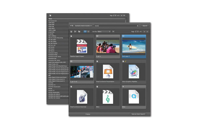Click document badge on Final Cut Server Presentation
This screenshot has height=131, width=199.
click(97, 62)
